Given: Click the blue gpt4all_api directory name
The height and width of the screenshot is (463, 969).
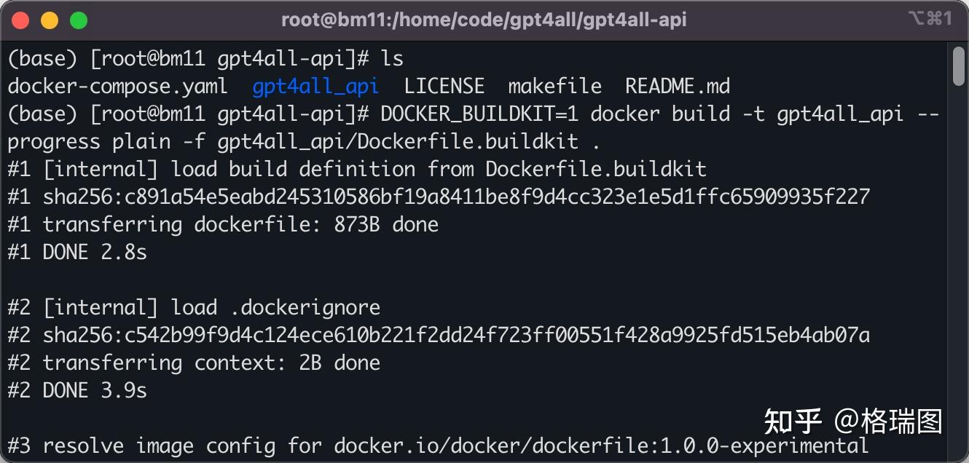Looking at the screenshot, I should tap(315, 86).
